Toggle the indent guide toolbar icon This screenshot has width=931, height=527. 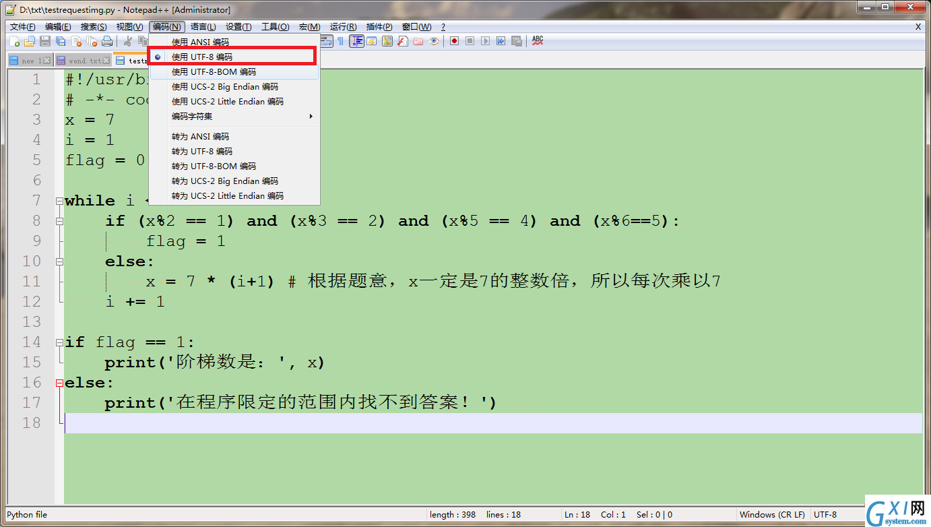point(356,41)
